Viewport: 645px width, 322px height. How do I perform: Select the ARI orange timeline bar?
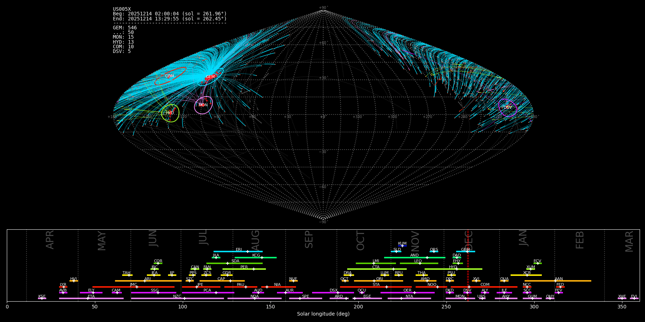point(148,281)
